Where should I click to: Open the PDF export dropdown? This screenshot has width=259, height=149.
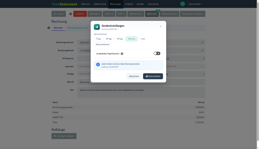pyautogui.click(x=121, y=14)
